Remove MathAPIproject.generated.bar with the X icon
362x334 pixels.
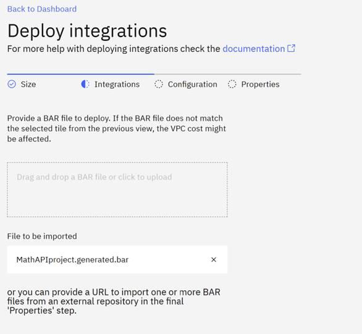point(214,260)
